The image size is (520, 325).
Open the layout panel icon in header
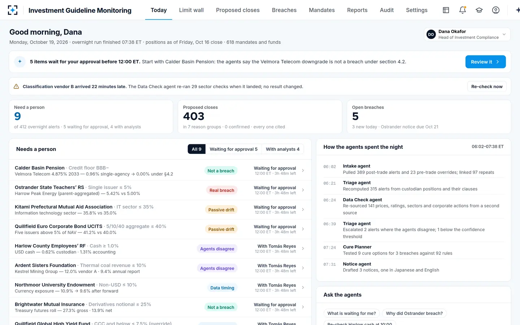[446, 10]
